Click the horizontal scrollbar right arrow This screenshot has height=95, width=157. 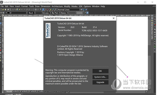[147, 92]
